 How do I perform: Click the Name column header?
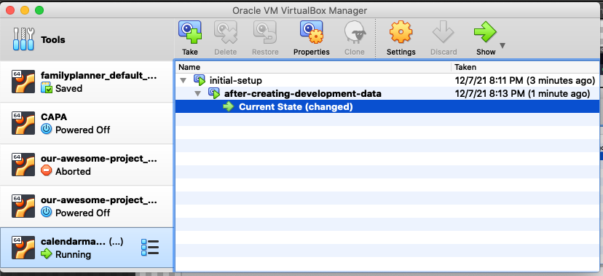tap(313, 67)
